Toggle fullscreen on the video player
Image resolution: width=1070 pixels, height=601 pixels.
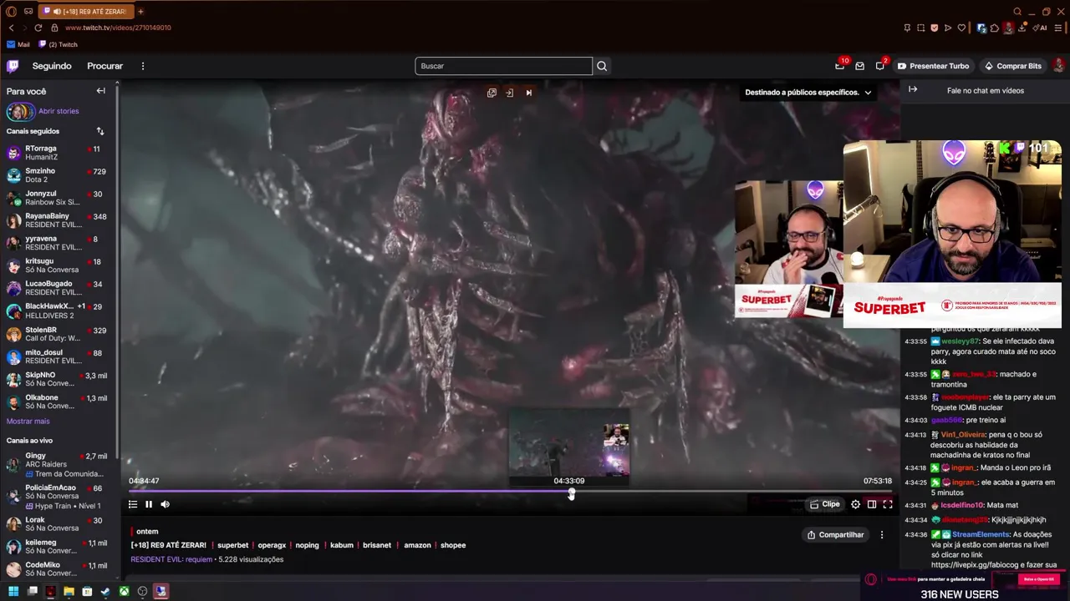(x=888, y=504)
